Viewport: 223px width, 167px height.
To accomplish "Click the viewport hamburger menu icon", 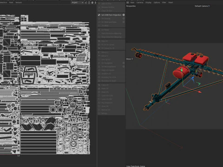I will [x=128, y=2].
